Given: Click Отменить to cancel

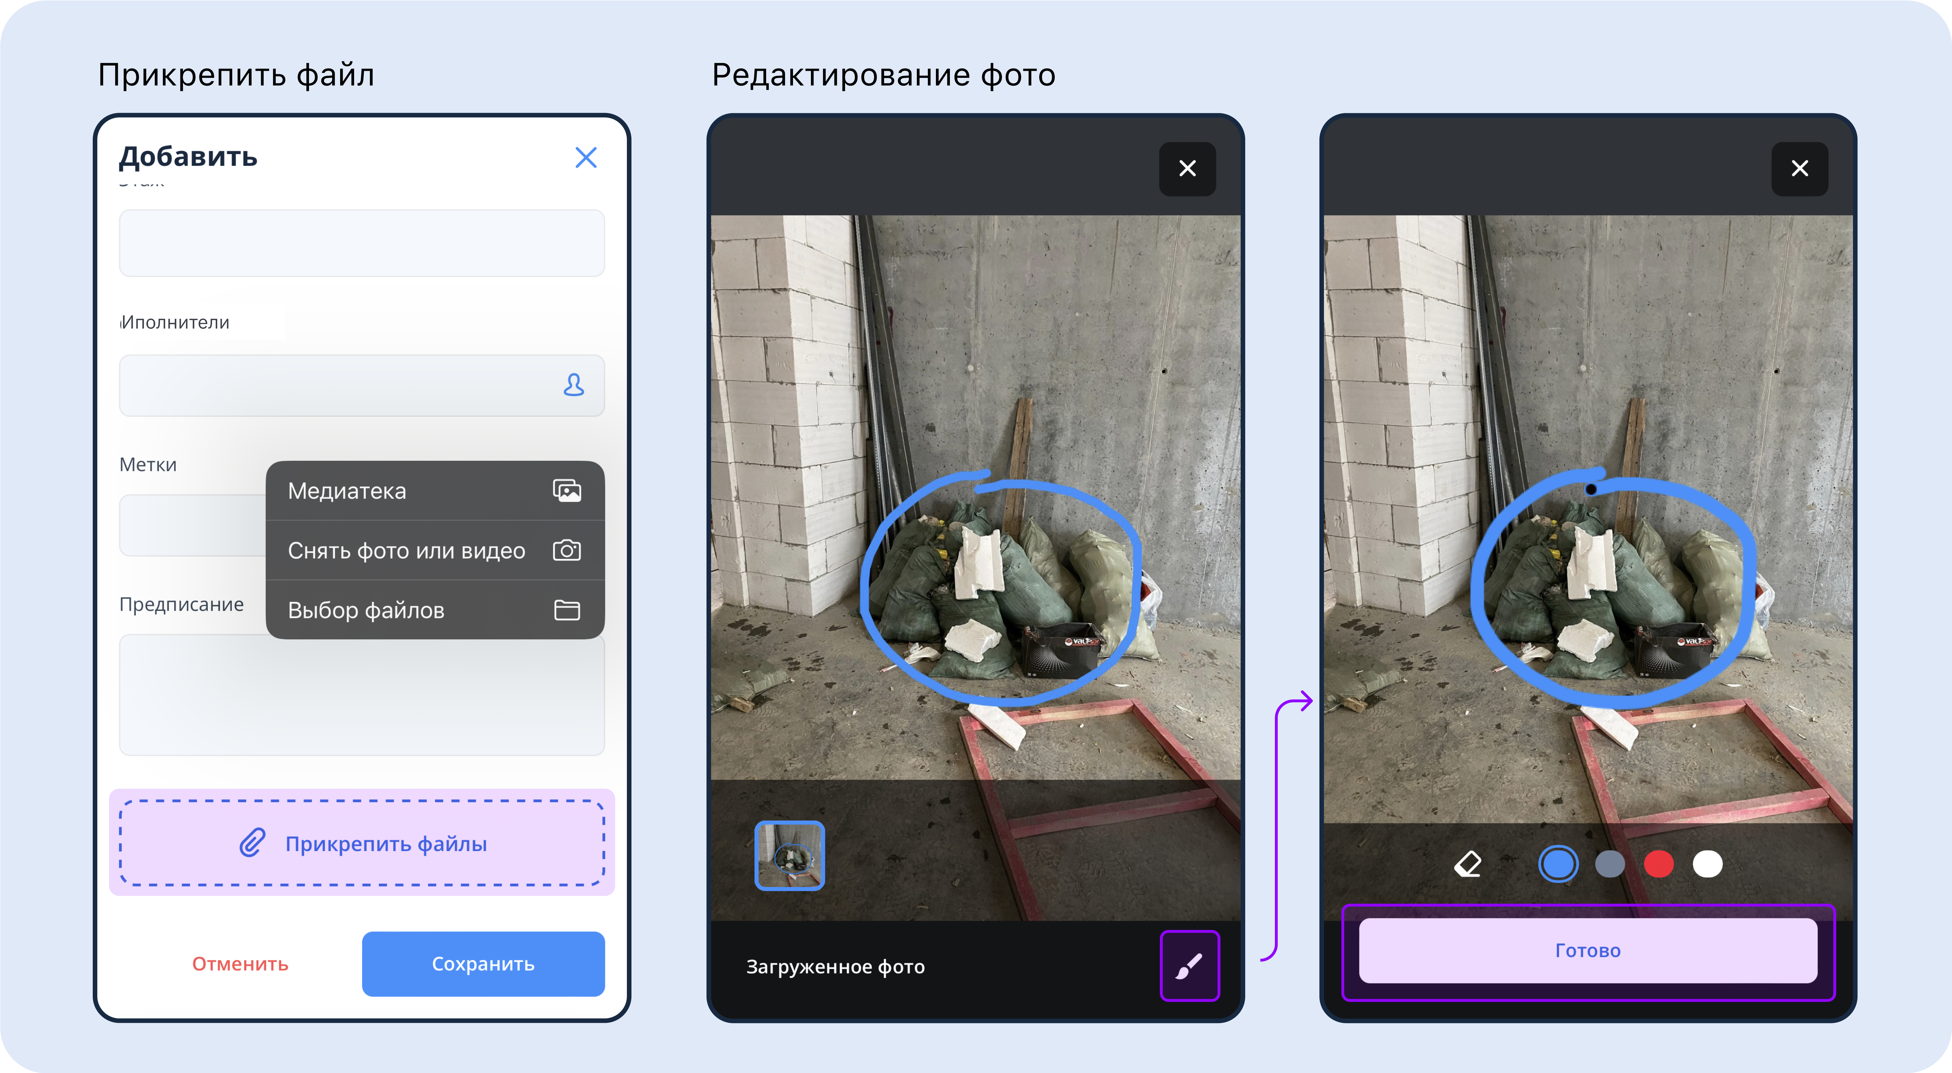Looking at the screenshot, I should tap(240, 964).
